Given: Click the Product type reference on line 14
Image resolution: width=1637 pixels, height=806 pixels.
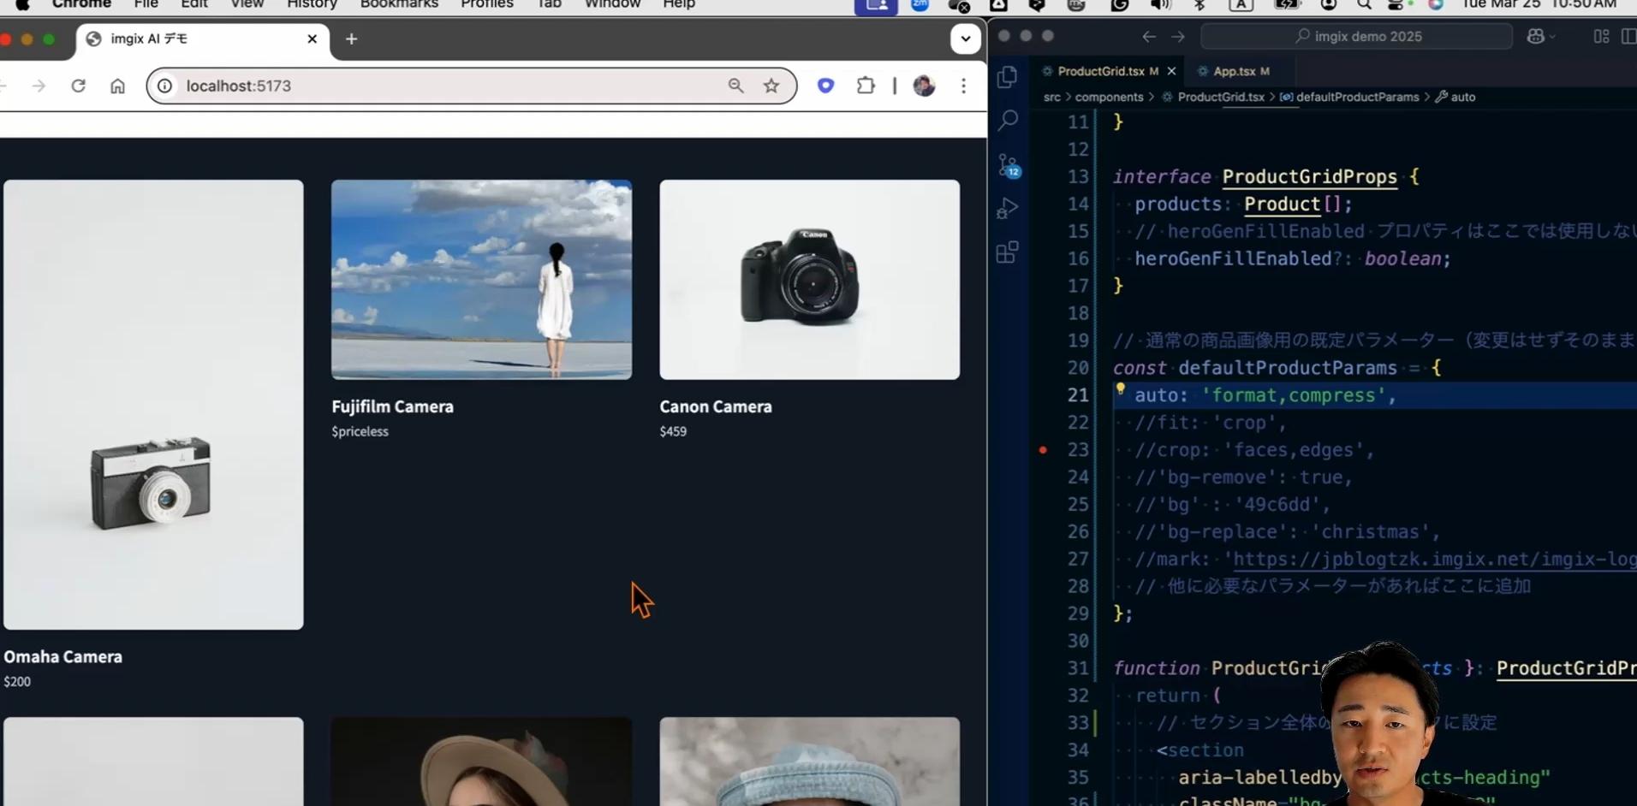Looking at the screenshot, I should click(x=1282, y=204).
